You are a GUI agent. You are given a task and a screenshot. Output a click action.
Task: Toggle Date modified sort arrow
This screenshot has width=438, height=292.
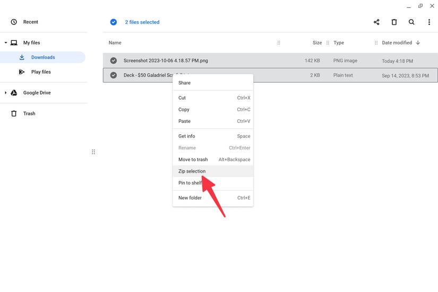[x=418, y=42]
